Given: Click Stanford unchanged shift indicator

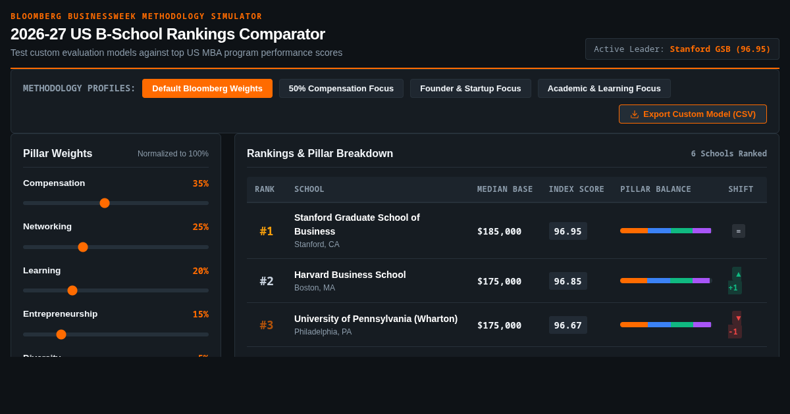Looking at the screenshot, I should pyautogui.click(x=739, y=231).
